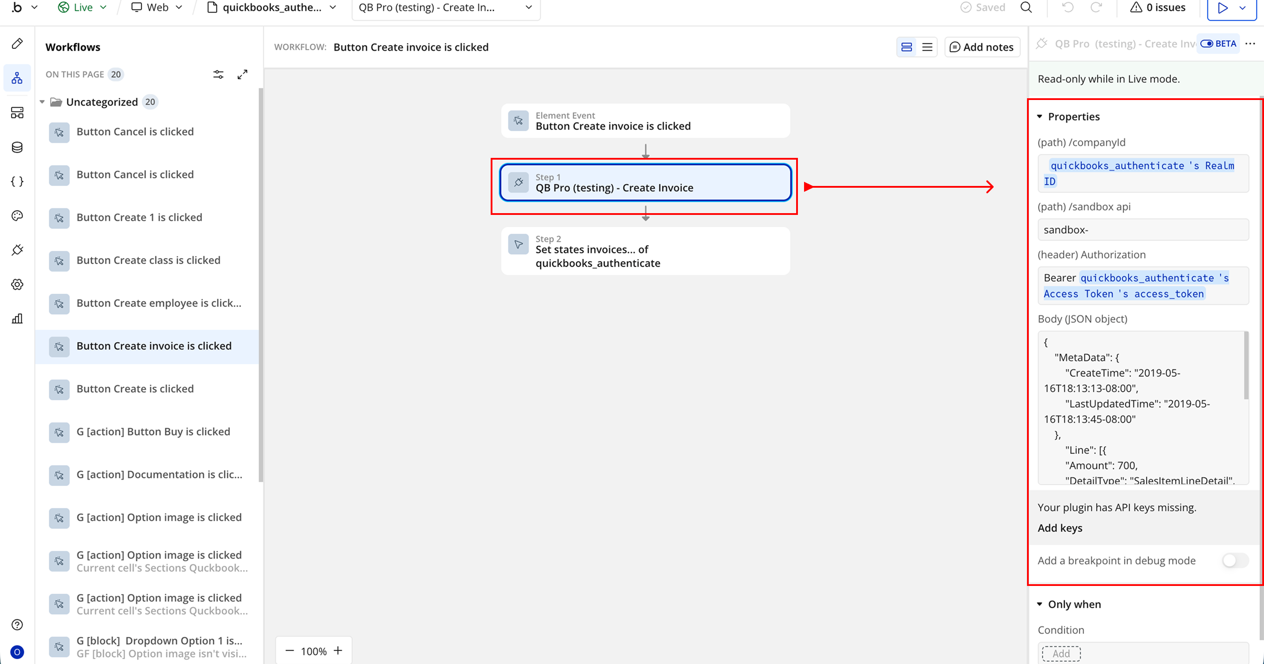Collapse the Uncategorized folder

click(x=42, y=102)
